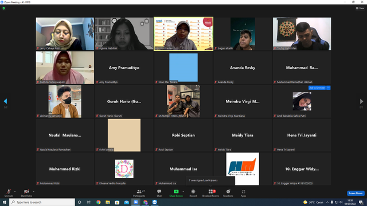The height and width of the screenshot is (206, 367).
Task: Open Breakout Rooms management
Action: [210, 193]
